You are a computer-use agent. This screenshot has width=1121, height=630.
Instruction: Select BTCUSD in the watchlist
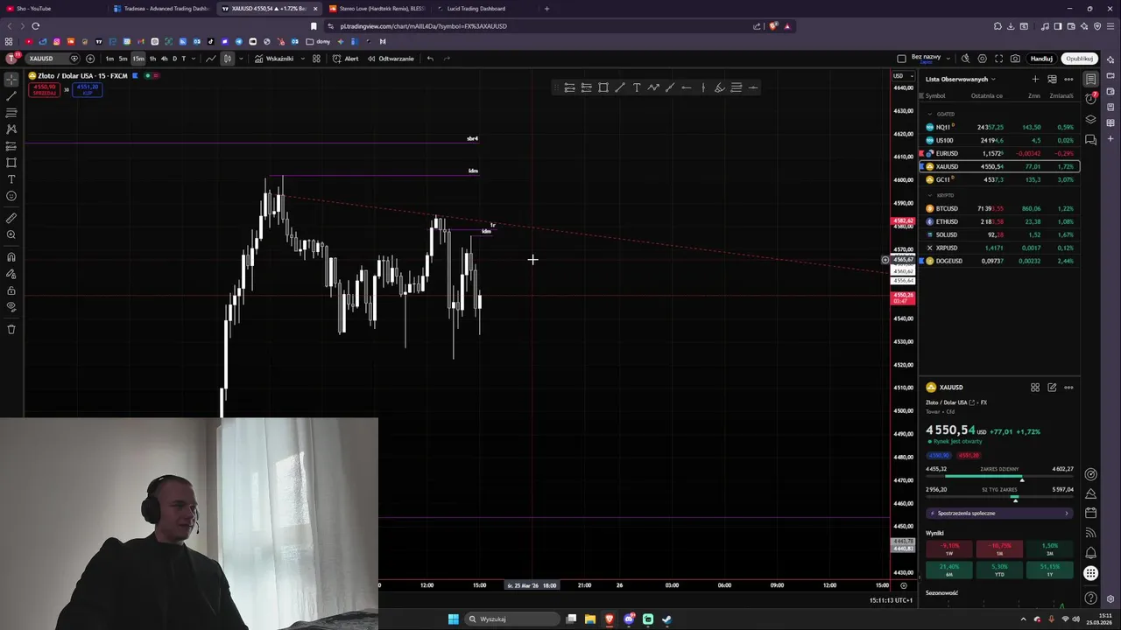[999, 208]
